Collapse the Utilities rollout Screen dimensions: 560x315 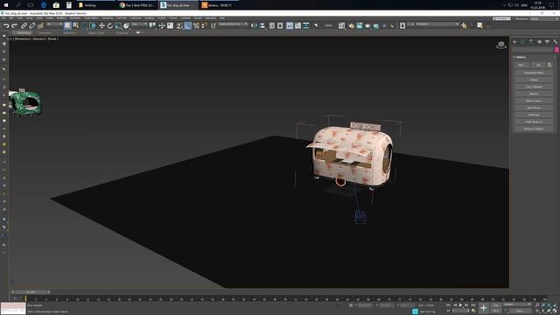coord(521,57)
